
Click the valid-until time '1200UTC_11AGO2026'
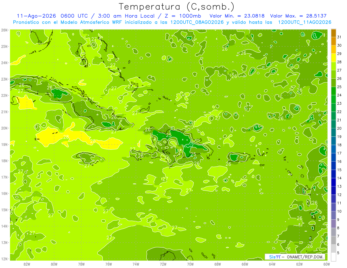(304, 22)
